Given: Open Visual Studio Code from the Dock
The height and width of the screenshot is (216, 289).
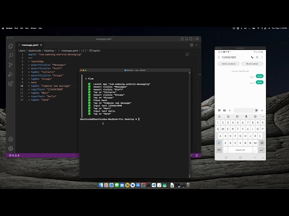Looking at the screenshot, I should [154, 185].
